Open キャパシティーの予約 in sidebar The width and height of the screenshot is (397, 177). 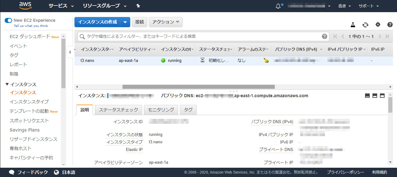click(31, 158)
